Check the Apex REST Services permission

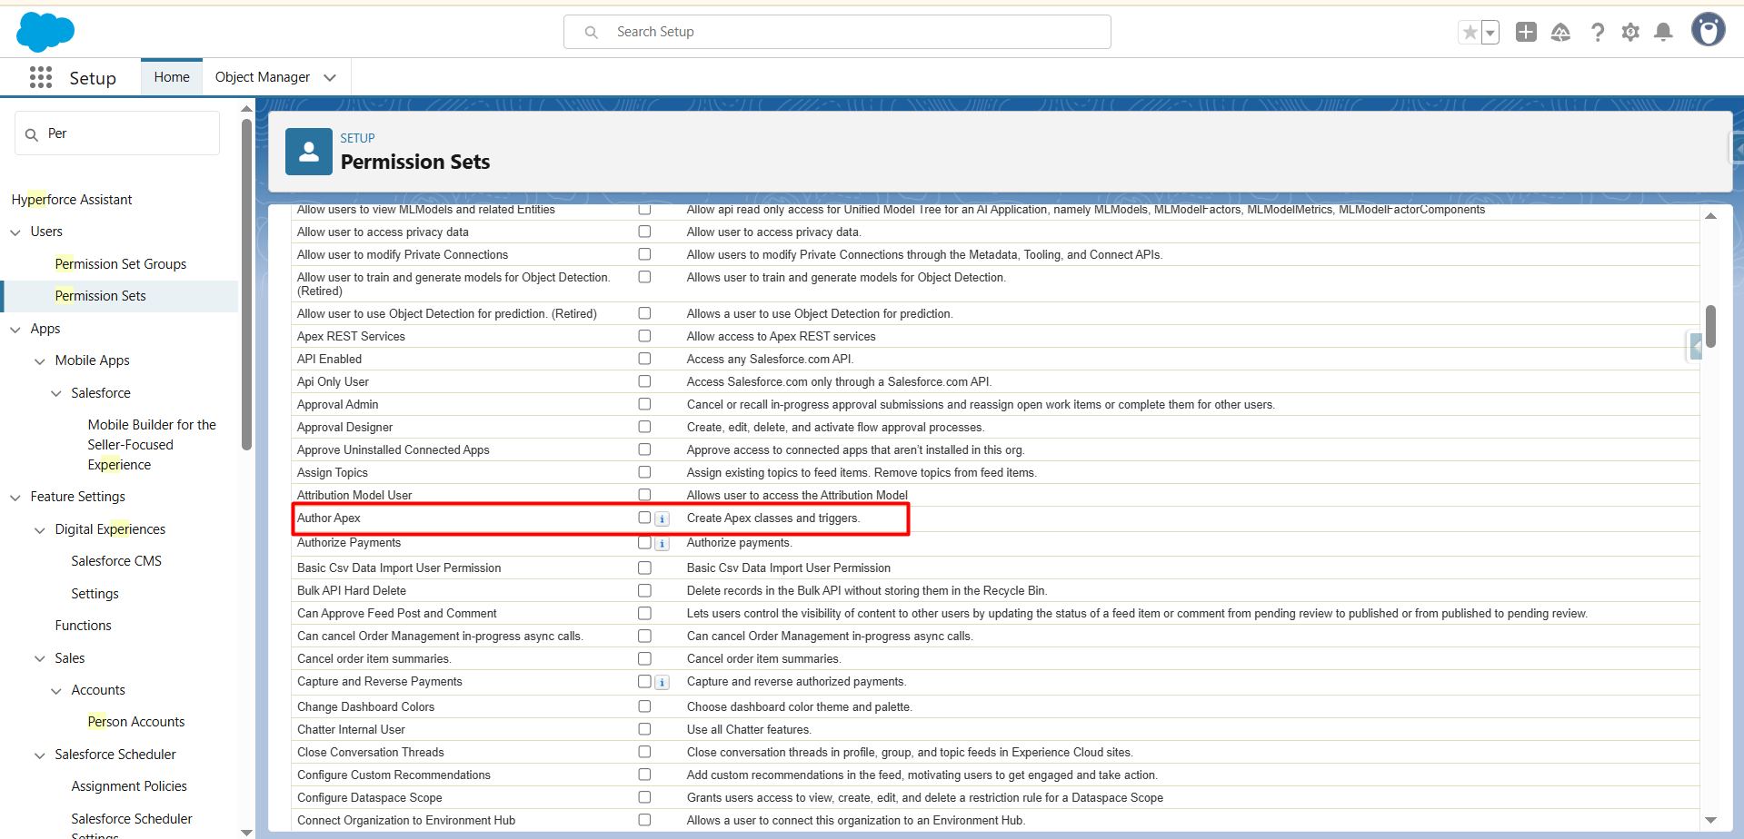point(644,336)
